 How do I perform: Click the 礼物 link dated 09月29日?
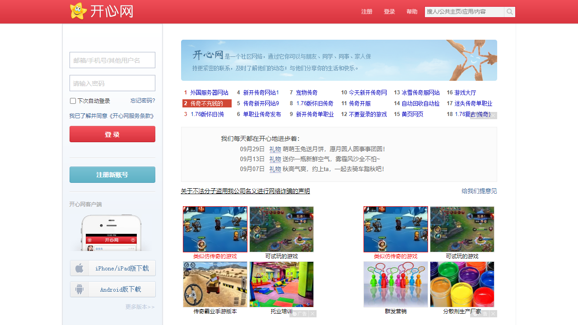pyautogui.click(x=275, y=149)
